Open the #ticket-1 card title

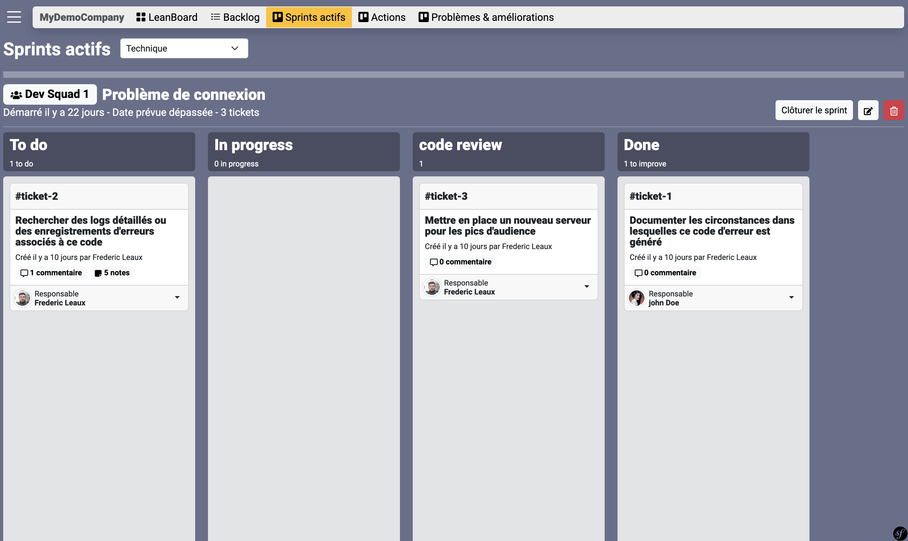650,196
